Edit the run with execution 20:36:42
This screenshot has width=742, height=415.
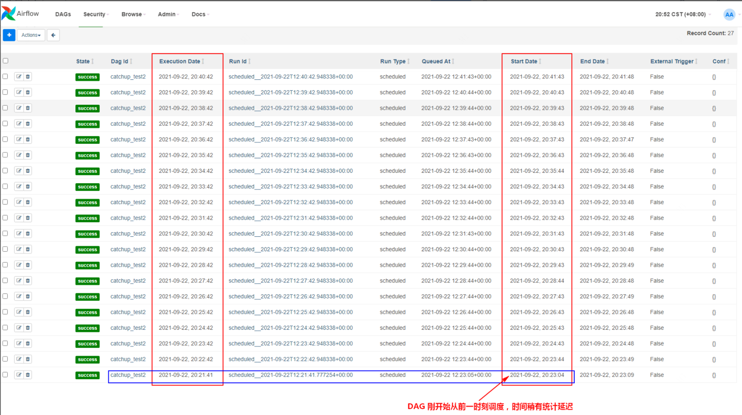[x=19, y=139]
